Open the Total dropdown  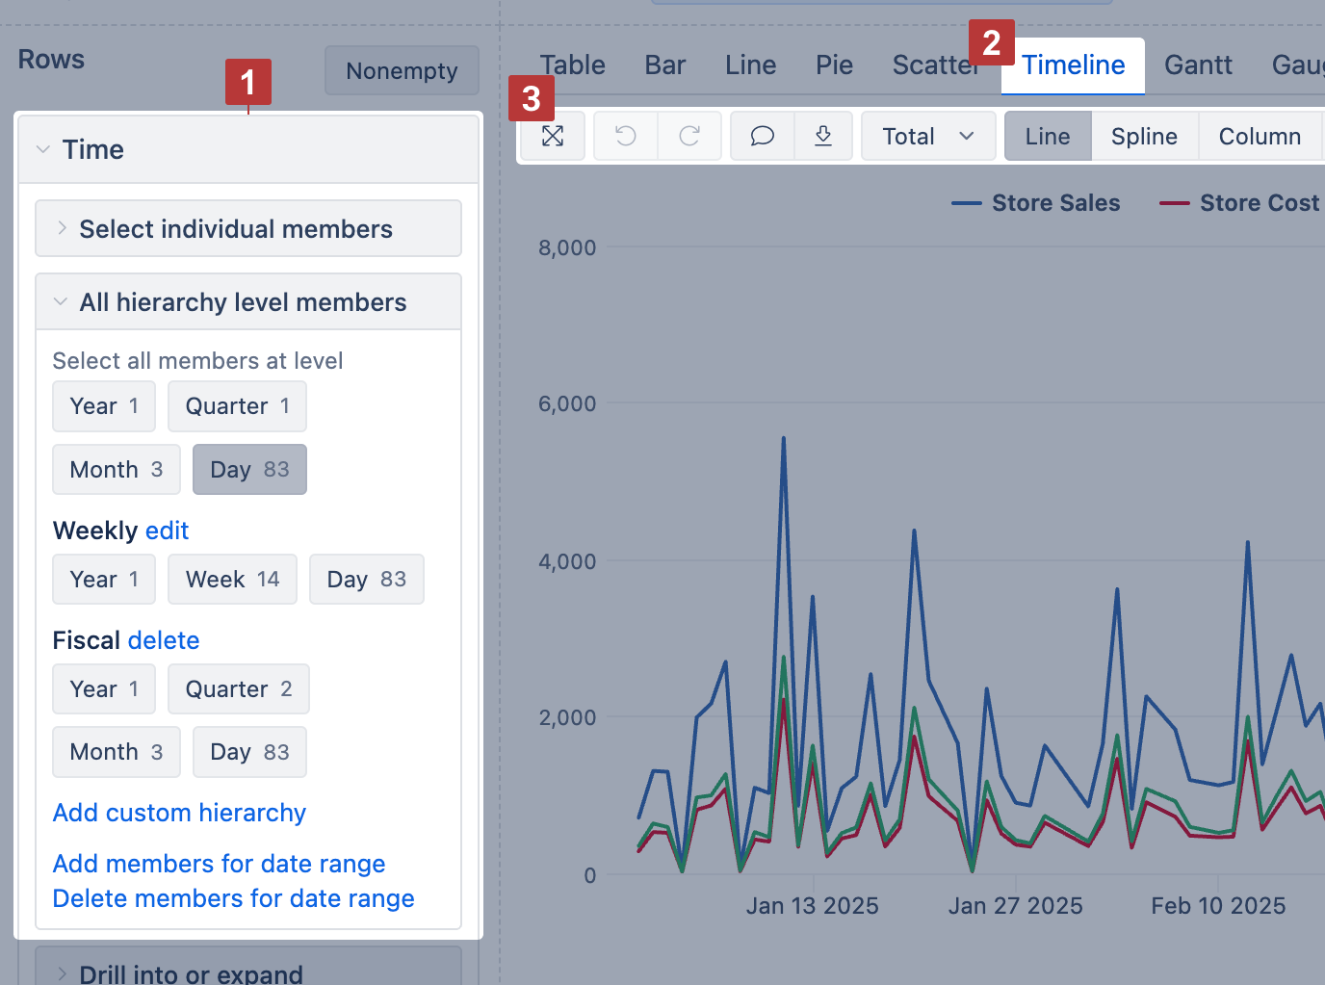point(928,137)
